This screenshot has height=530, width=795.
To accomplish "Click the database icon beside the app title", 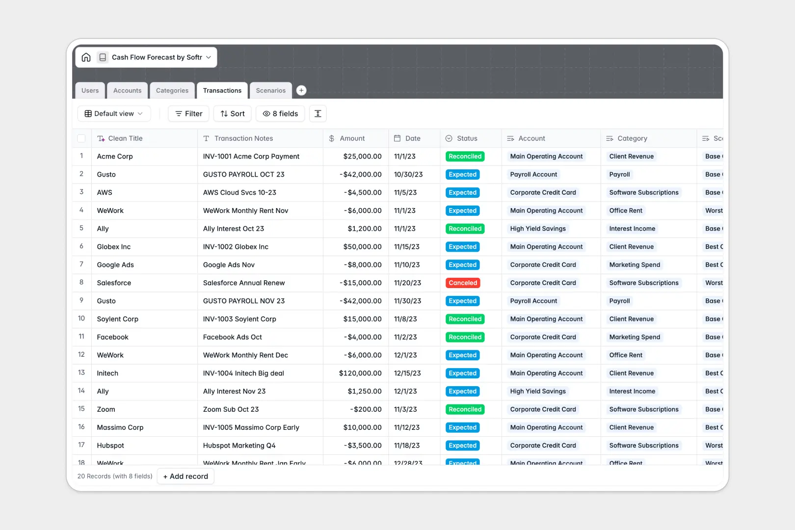I will click(103, 57).
